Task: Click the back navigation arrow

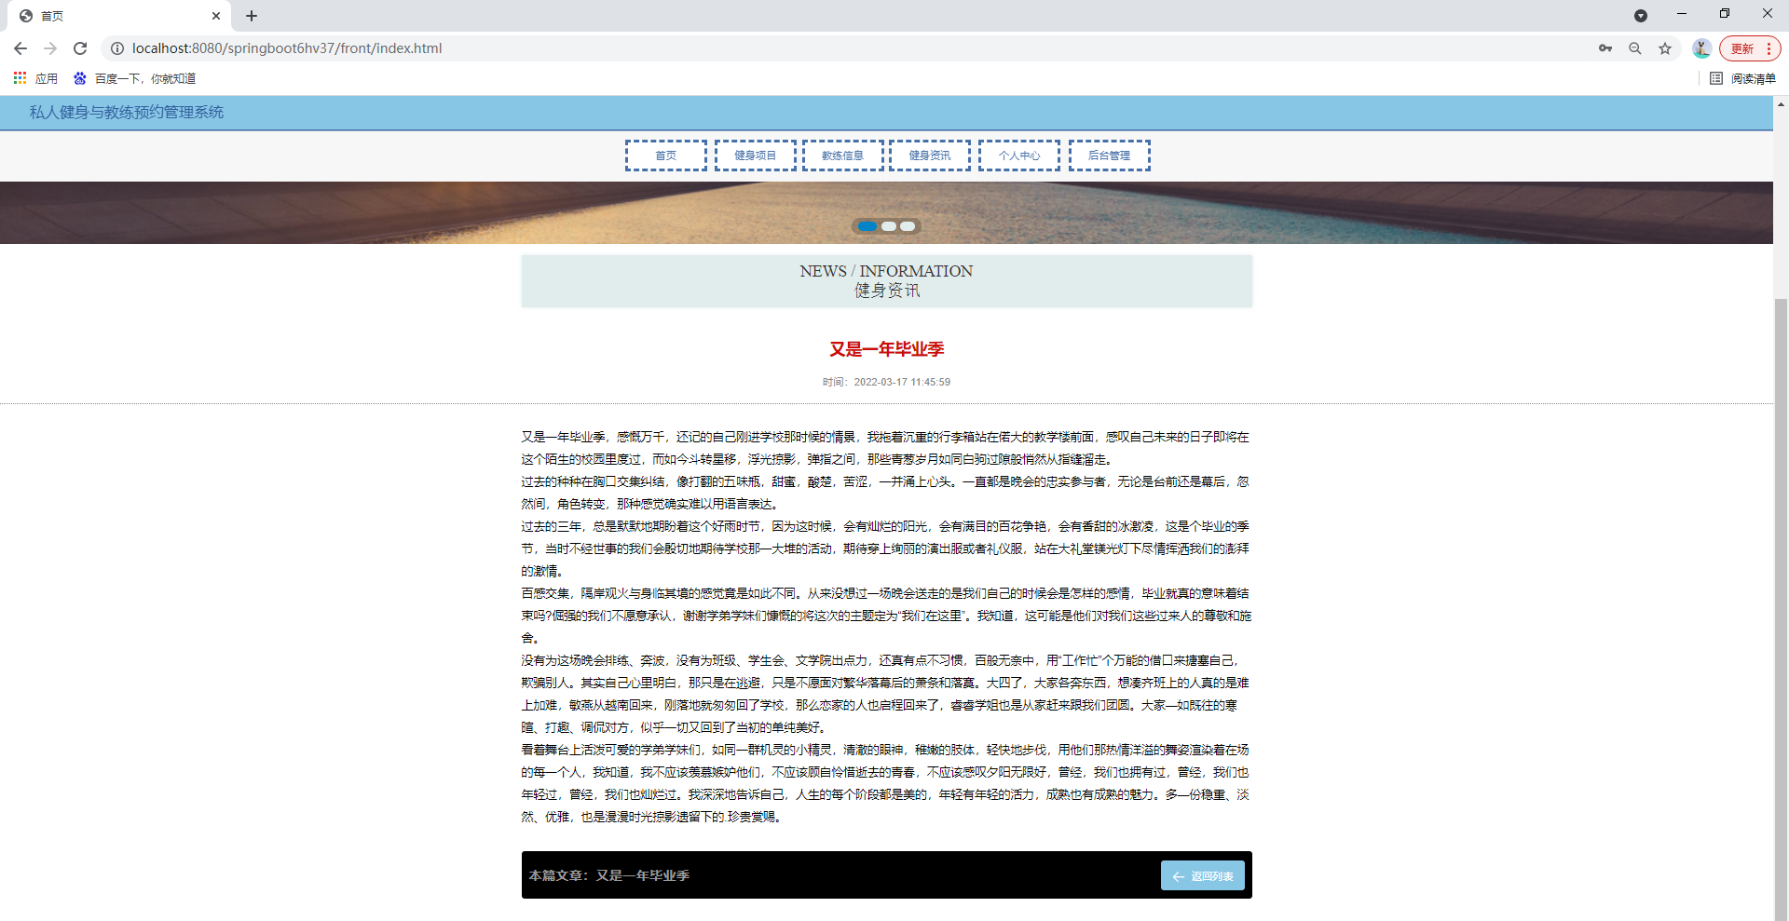Action: click(x=20, y=48)
